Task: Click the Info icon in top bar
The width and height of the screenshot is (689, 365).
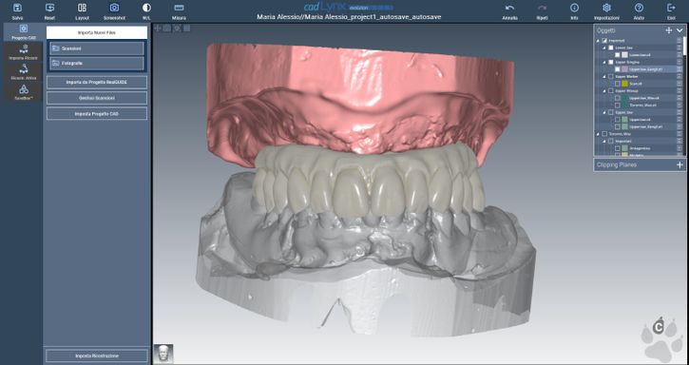Action: coord(574,8)
